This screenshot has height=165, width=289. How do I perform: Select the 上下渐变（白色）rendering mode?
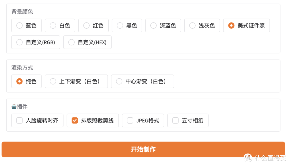(76, 81)
